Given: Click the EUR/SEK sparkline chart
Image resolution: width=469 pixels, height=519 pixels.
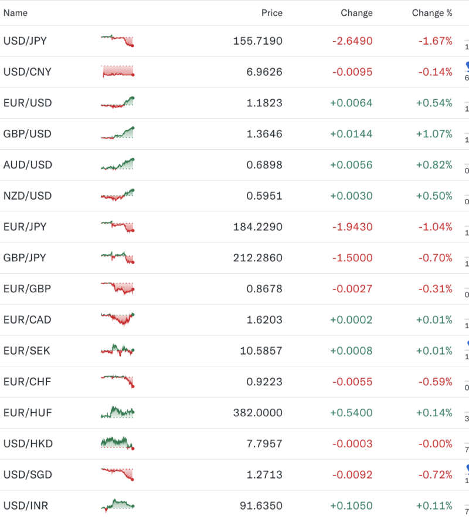Looking at the screenshot, I should 117,351.
